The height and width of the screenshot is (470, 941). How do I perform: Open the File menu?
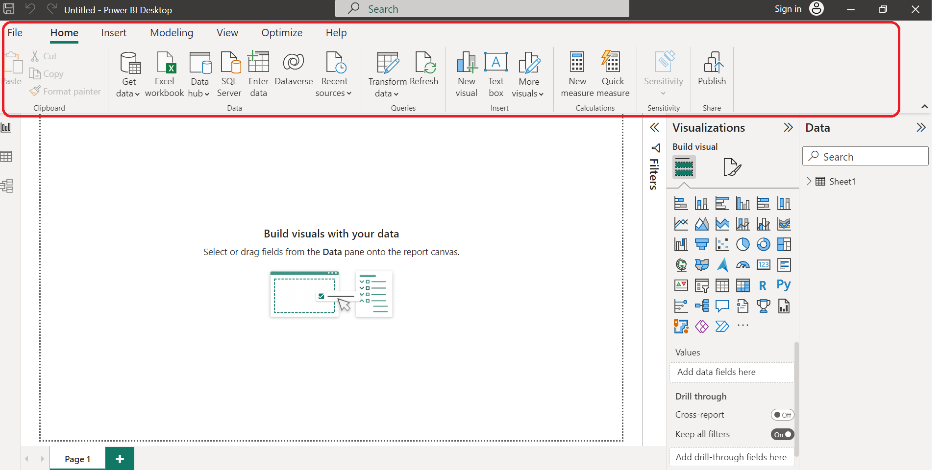(15, 33)
